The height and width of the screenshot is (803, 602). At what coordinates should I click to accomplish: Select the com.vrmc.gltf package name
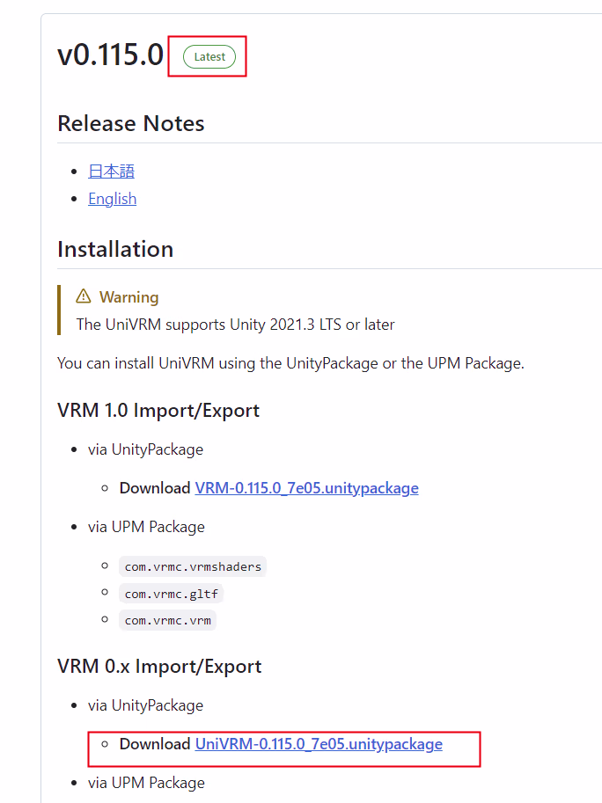tap(171, 594)
